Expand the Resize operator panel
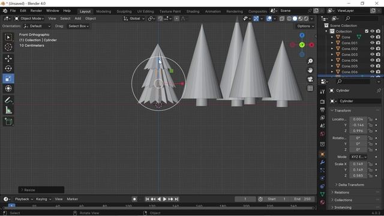Image resolution: width=384 pixels, height=216 pixels. [x=41, y=190]
